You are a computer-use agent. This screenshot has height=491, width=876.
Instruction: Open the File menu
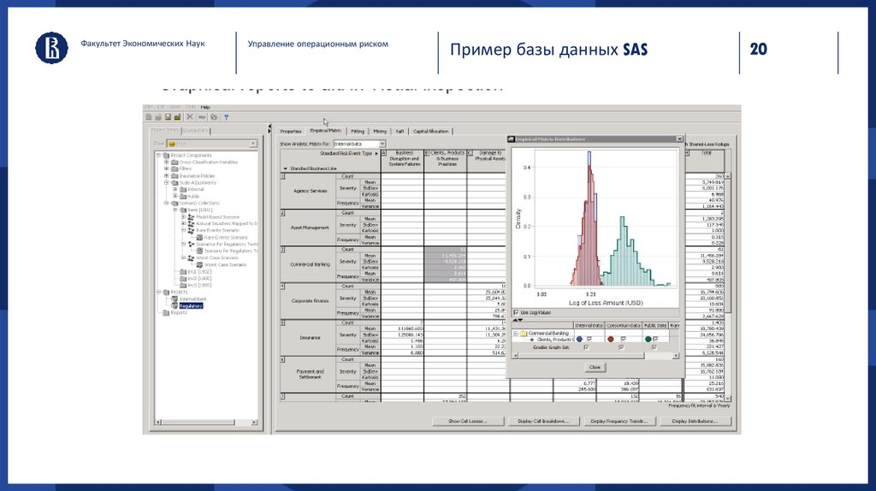pyautogui.click(x=149, y=107)
